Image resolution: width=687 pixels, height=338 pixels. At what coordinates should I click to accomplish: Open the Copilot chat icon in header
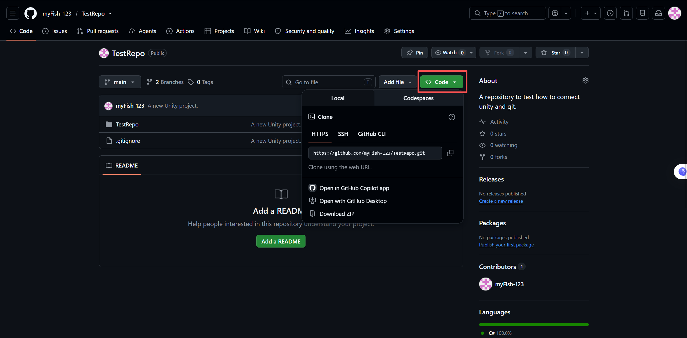(x=555, y=13)
